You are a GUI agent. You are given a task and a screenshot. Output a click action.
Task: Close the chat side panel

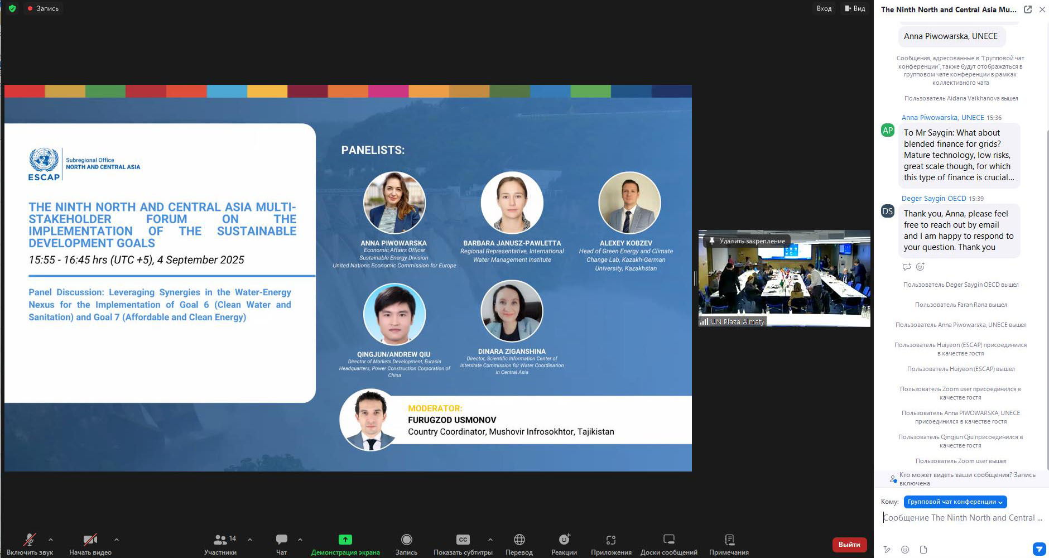[x=1042, y=9]
